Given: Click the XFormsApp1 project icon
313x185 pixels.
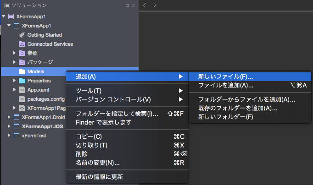Looking at the screenshot, I should (17, 26).
